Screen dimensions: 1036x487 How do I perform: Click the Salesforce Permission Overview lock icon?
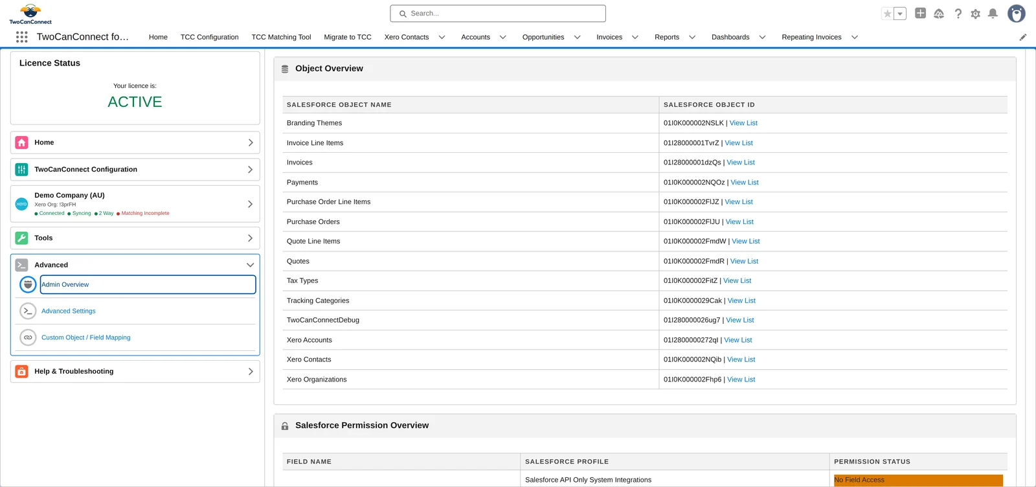[285, 426]
